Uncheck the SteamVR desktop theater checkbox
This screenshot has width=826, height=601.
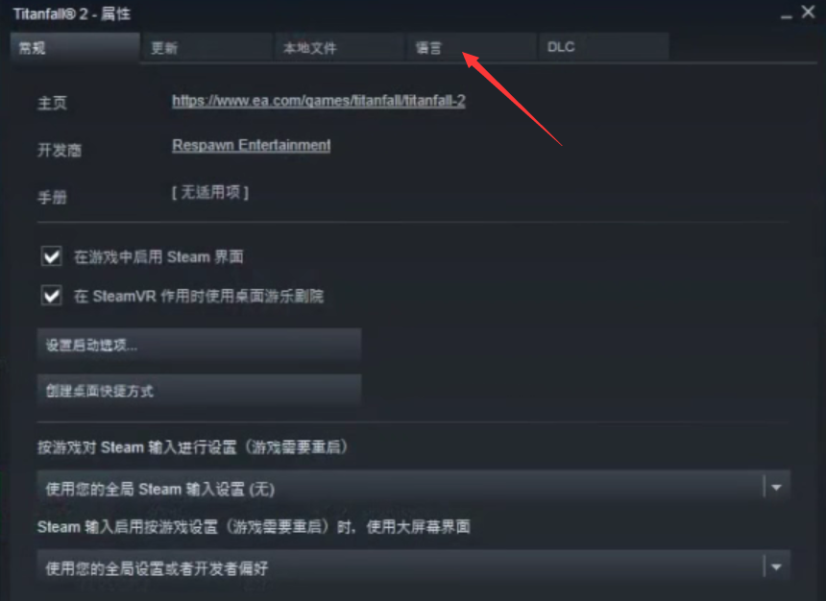click(x=52, y=296)
